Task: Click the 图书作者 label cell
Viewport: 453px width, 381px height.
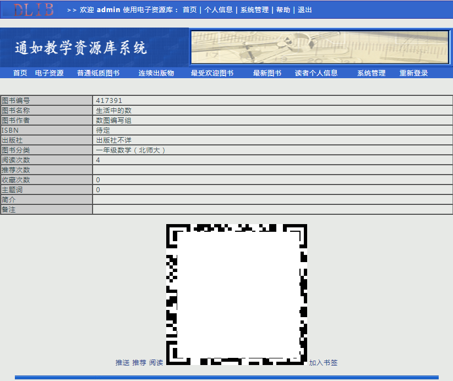Action: pos(46,120)
